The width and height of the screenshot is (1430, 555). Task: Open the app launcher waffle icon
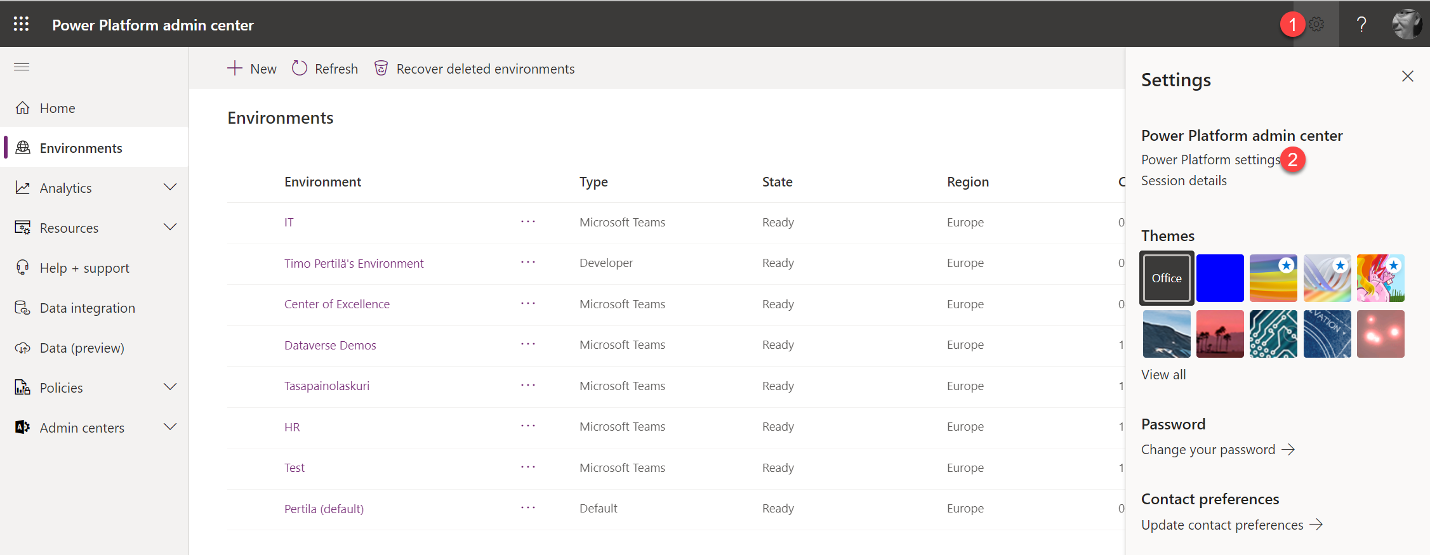tap(22, 24)
